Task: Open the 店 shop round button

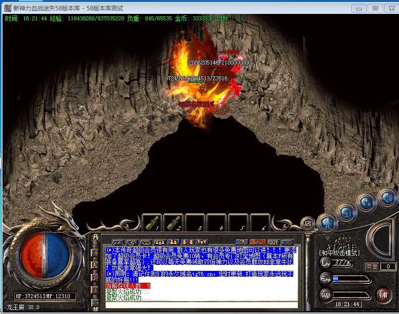Action: click(308, 224)
